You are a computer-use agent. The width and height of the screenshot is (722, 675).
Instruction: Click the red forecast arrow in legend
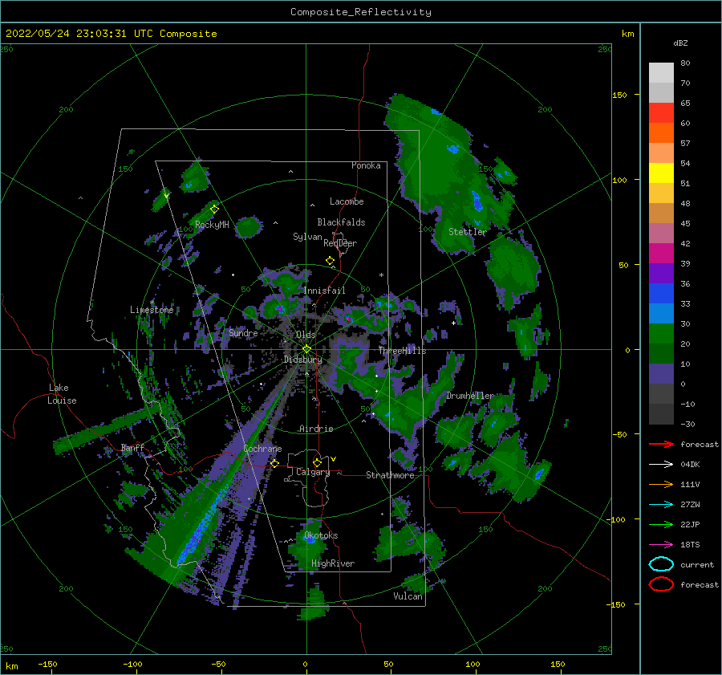point(661,444)
